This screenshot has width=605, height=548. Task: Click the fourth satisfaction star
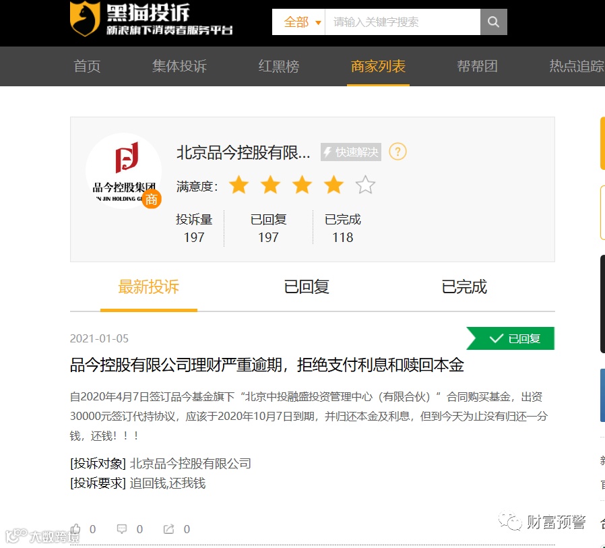pyautogui.click(x=333, y=185)
